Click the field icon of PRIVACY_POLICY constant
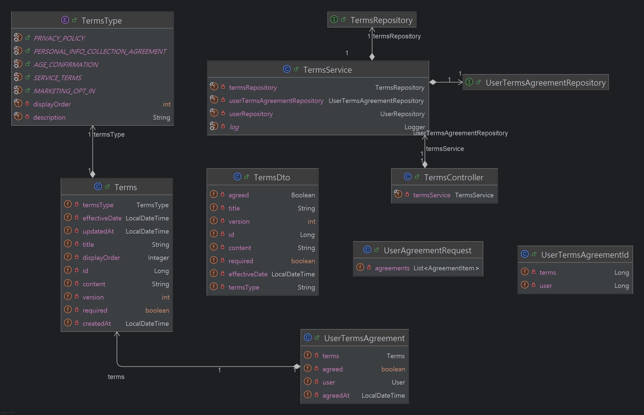The height and width of the screenshot is (415, 644). 18,38
